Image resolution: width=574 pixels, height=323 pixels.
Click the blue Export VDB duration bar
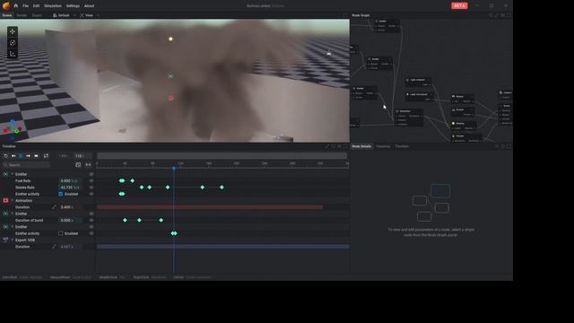pos(223,247)
